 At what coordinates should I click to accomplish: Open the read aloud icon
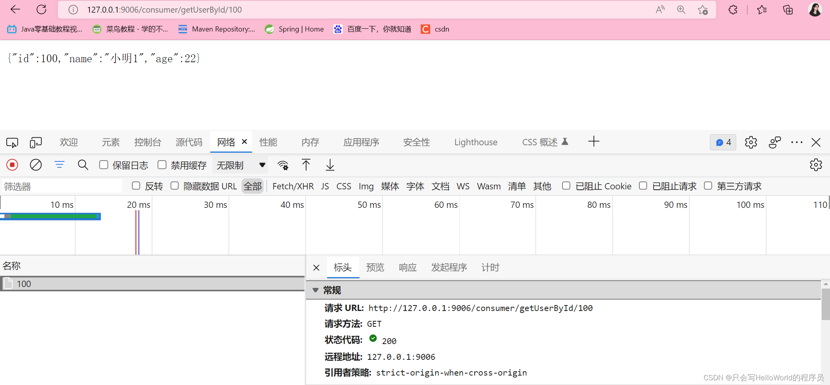(x=660, y=10)
